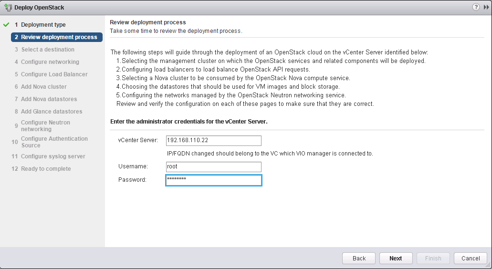492x269 pixels.
Task: Open step 10 Configure Authentication Source
Action: [x=54, y=142]
